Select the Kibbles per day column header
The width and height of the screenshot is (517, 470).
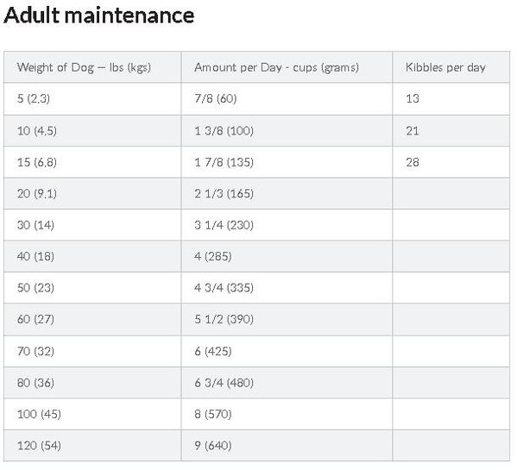tap(451, 67)
